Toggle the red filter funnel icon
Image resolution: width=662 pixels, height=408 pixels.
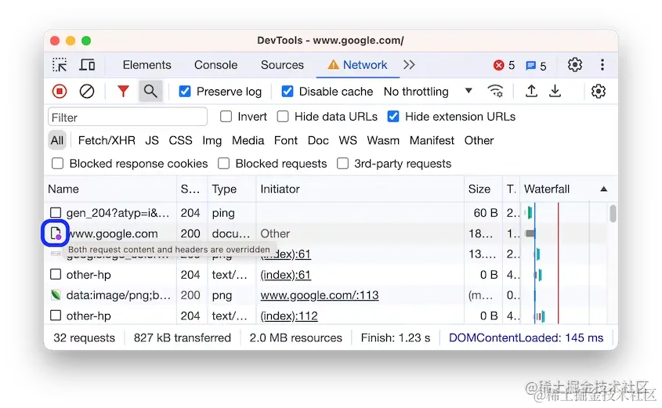[x=123, y=91]
